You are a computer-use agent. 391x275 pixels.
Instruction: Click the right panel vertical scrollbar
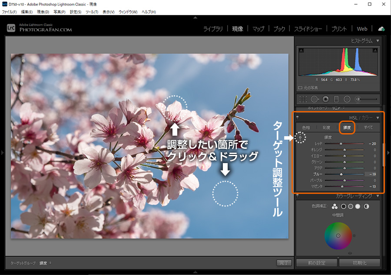[383, 154]
